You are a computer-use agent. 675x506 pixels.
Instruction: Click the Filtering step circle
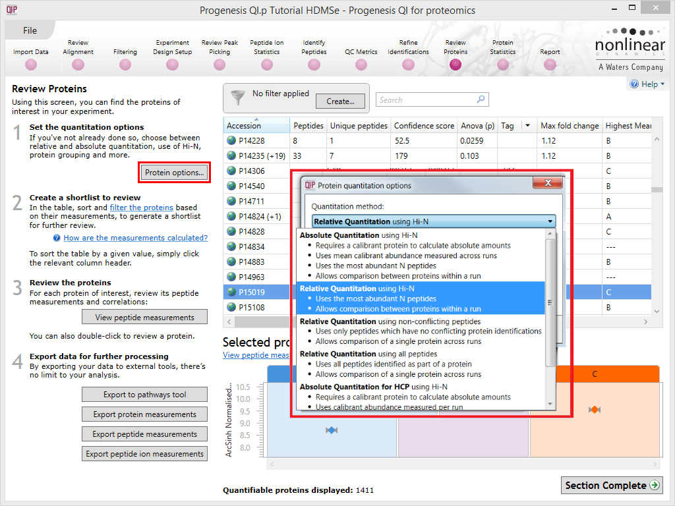tap(125, 65)
